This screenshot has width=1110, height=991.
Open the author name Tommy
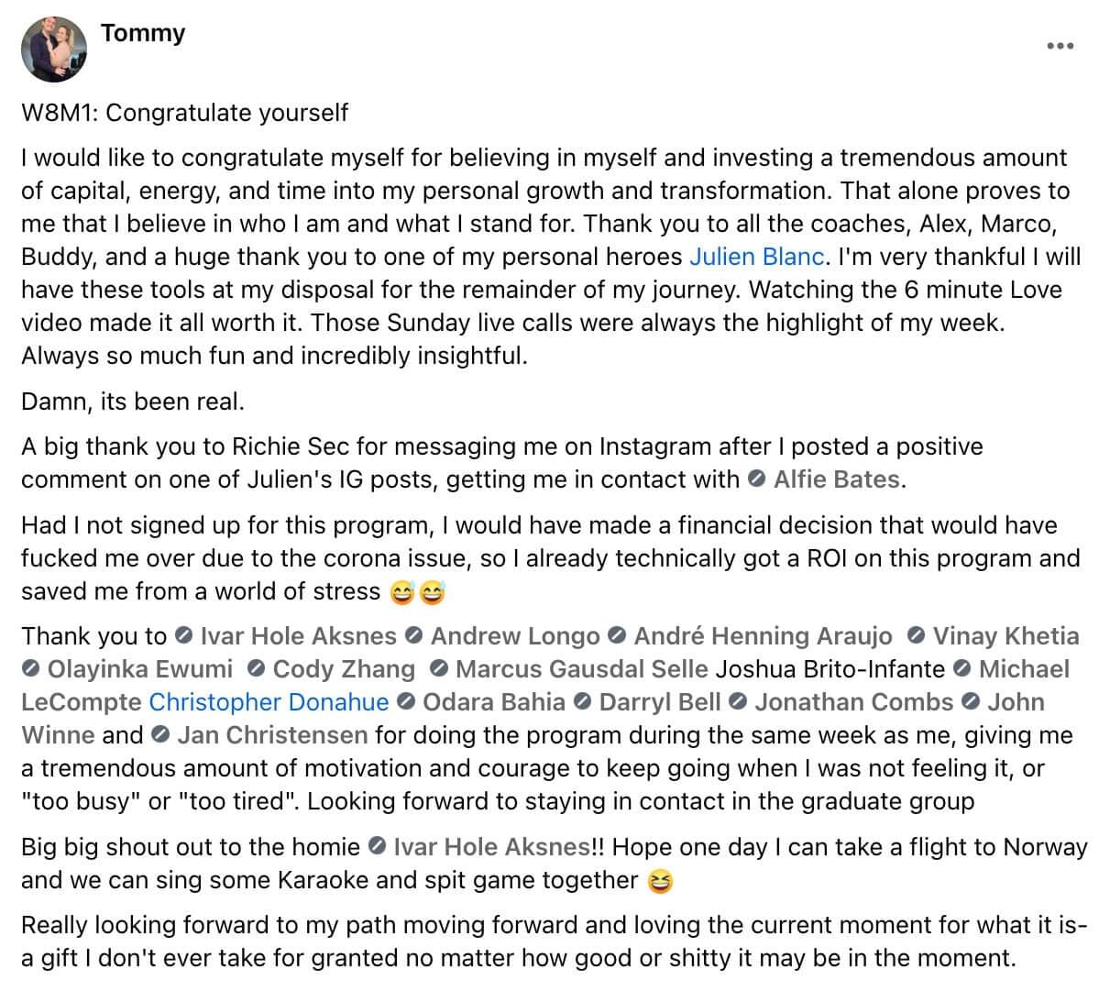coord(143,33)
